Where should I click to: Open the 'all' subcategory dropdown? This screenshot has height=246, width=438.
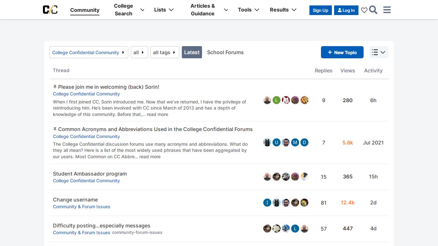pyautogui.click(x=139, y=52)
